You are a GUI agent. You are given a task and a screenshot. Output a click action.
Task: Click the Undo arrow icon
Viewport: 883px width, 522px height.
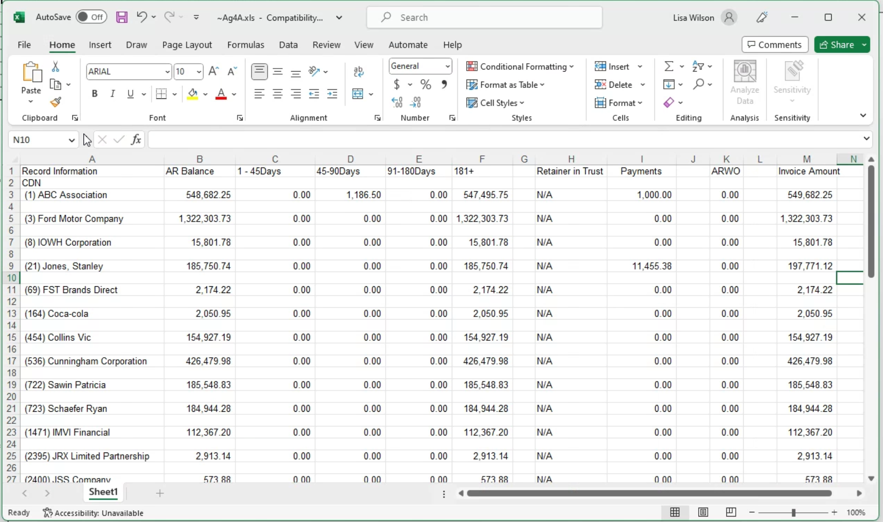(x=141, y=17)
